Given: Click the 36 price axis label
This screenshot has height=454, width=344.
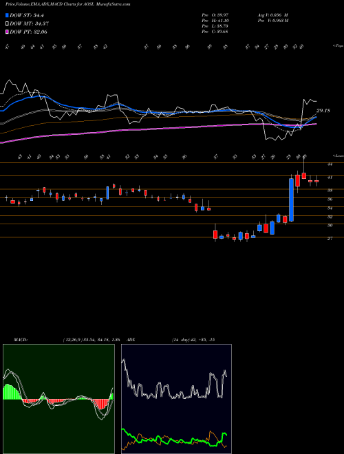Looking at the screenshot, I should (x=330, y=199).
